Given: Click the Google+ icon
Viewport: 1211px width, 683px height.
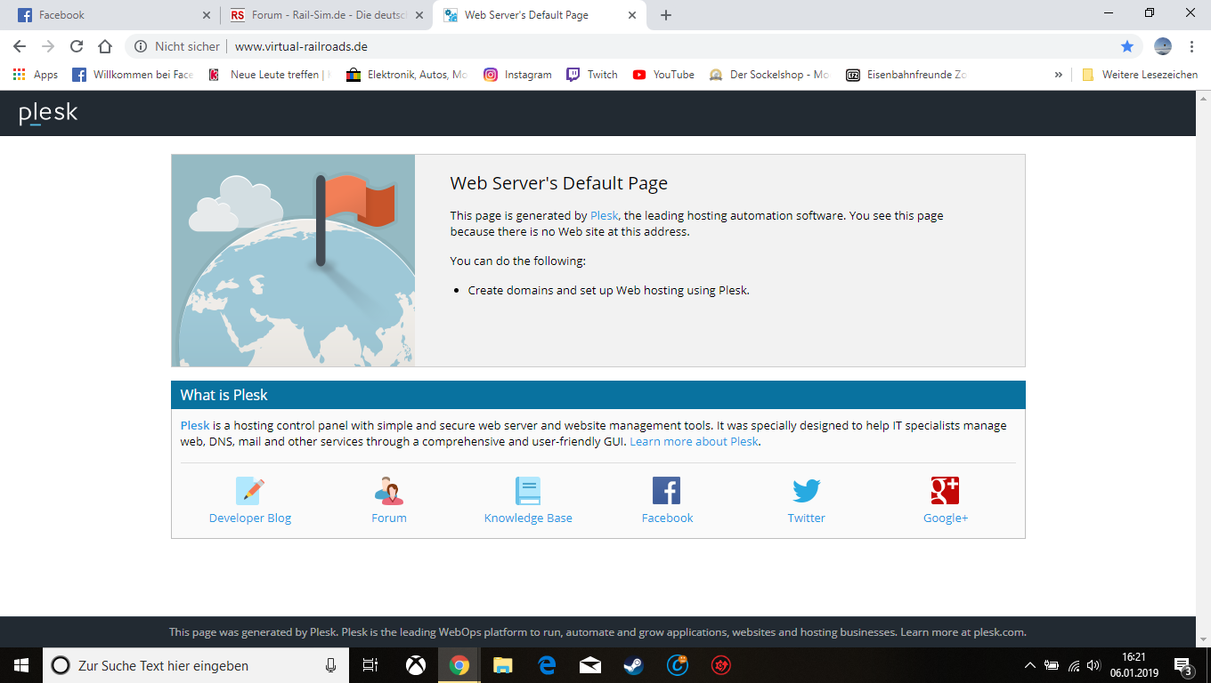Looking at the screenshot, I should 946,491.
